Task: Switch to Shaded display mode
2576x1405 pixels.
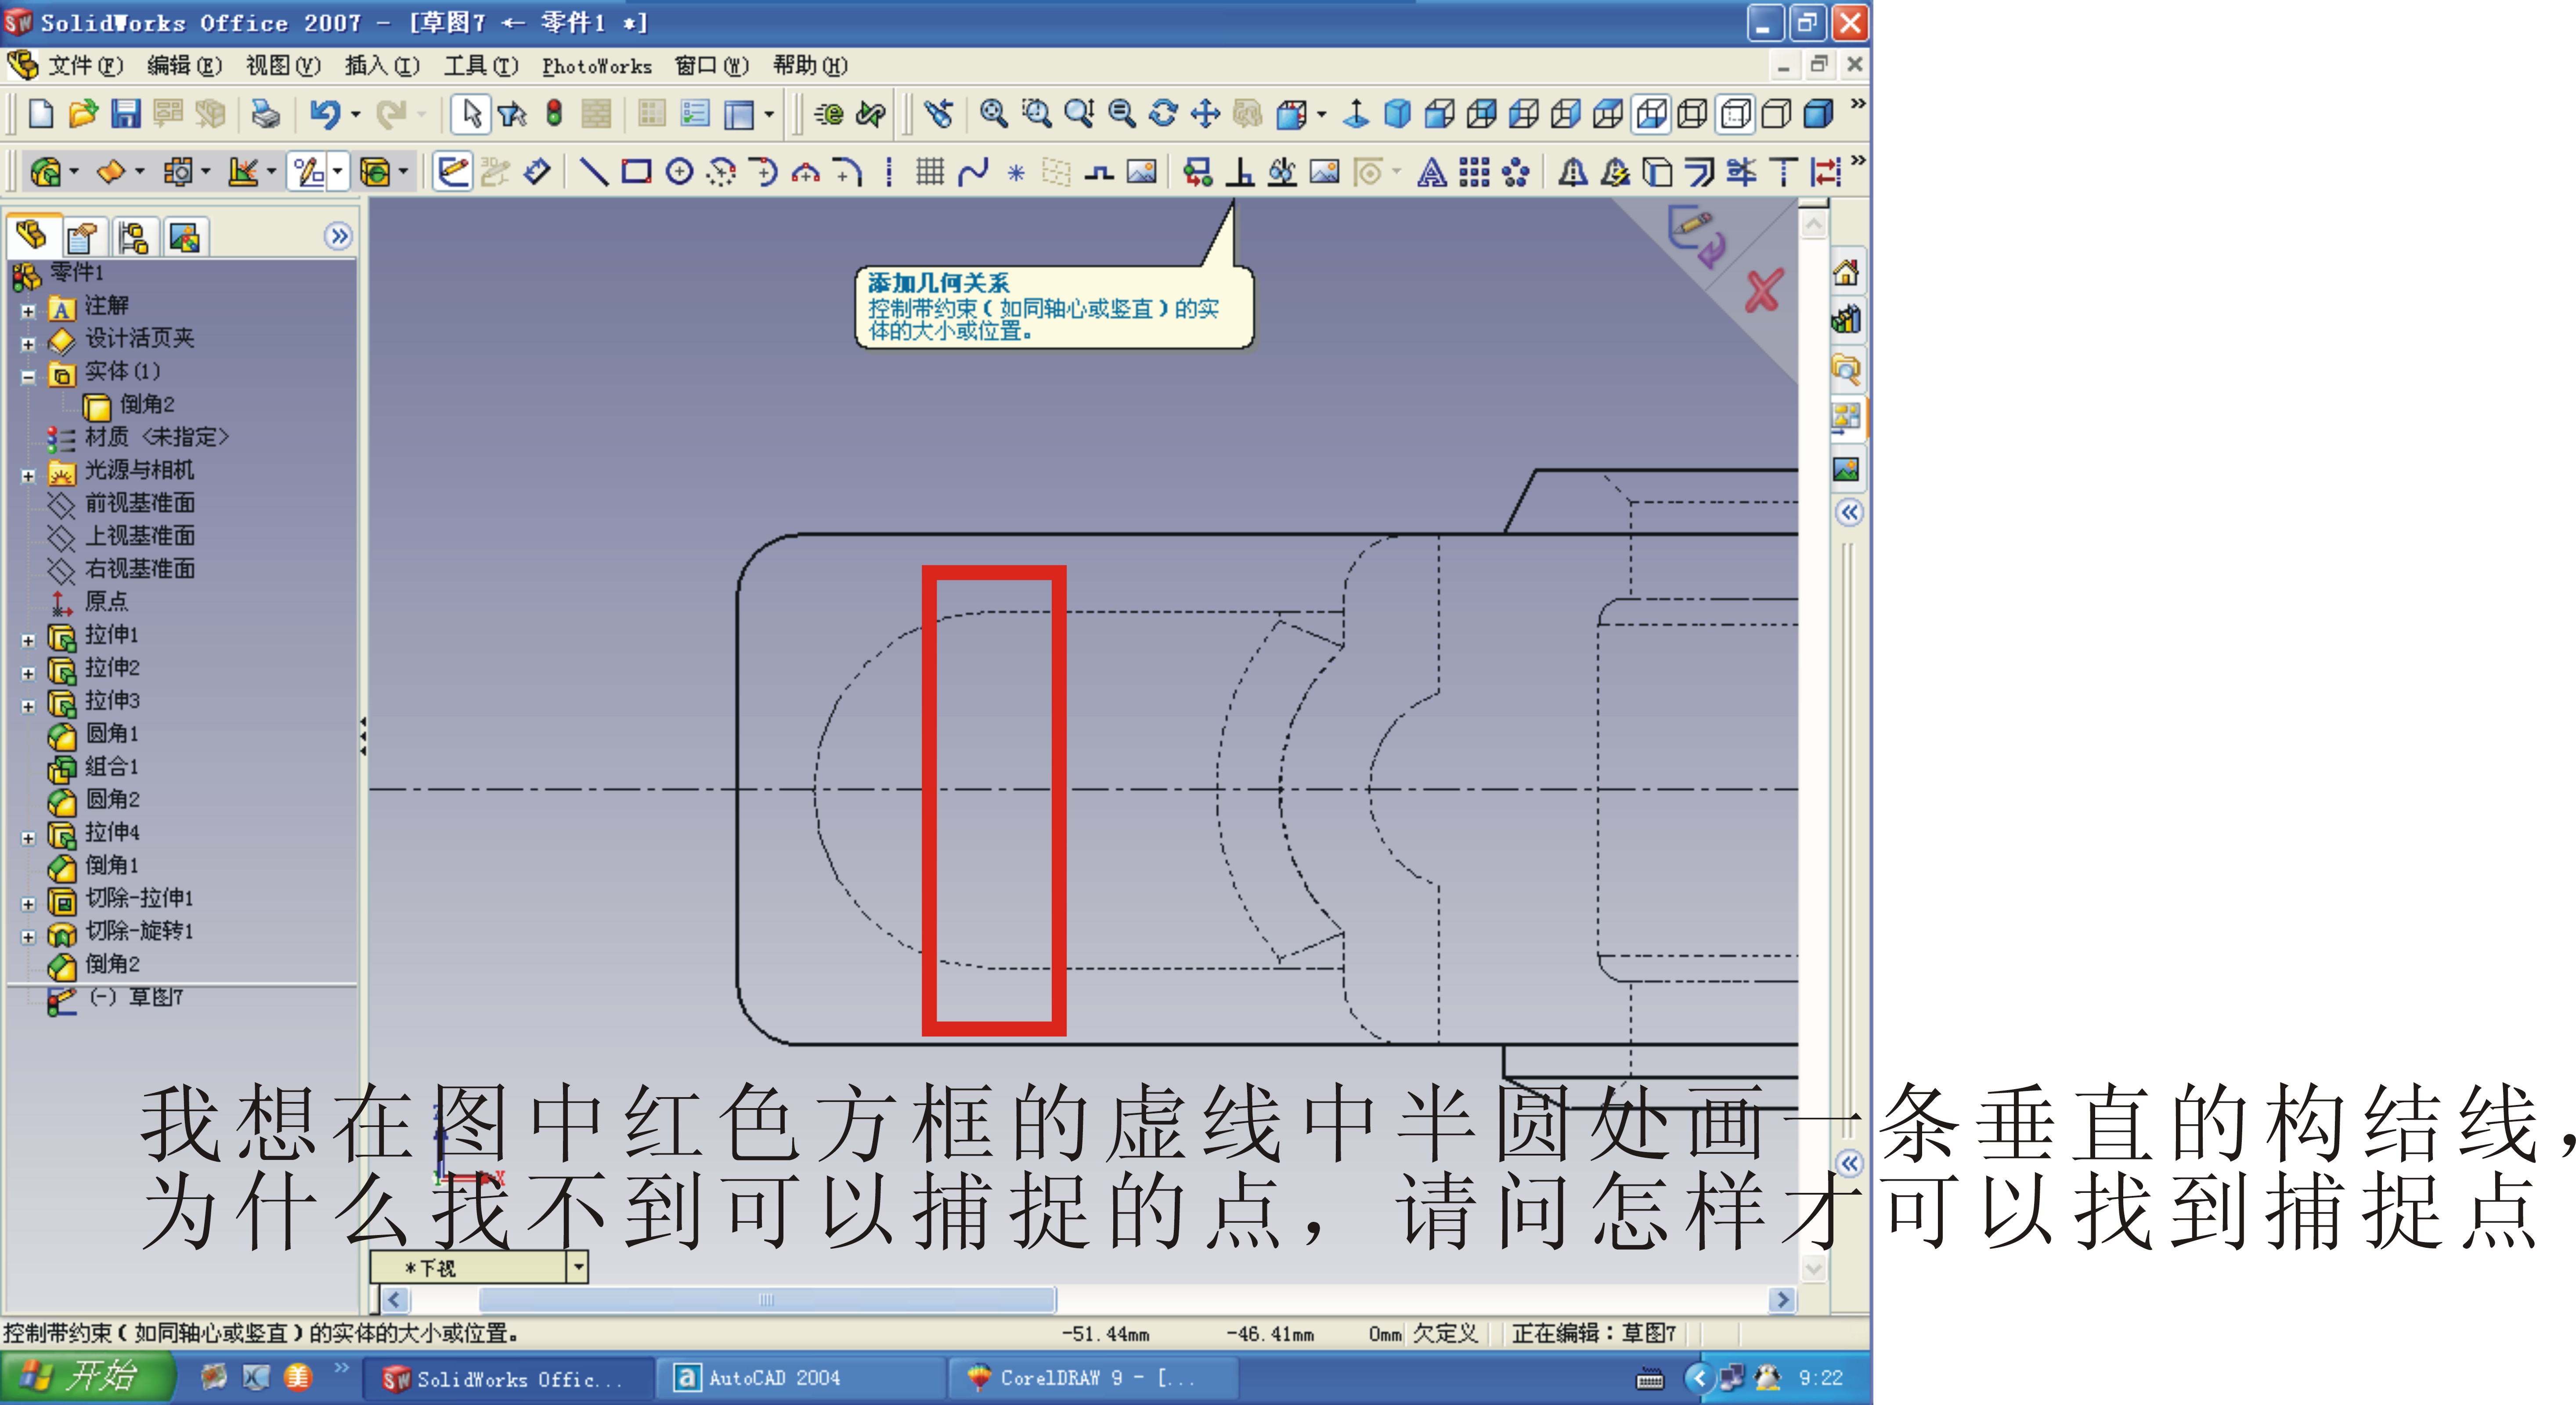Action: click(1819, 113)
